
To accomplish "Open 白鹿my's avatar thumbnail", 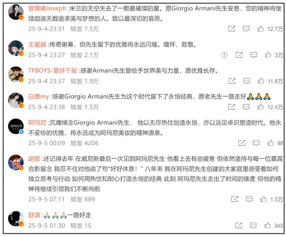I will pyautogui.click(x=16, y=100).
